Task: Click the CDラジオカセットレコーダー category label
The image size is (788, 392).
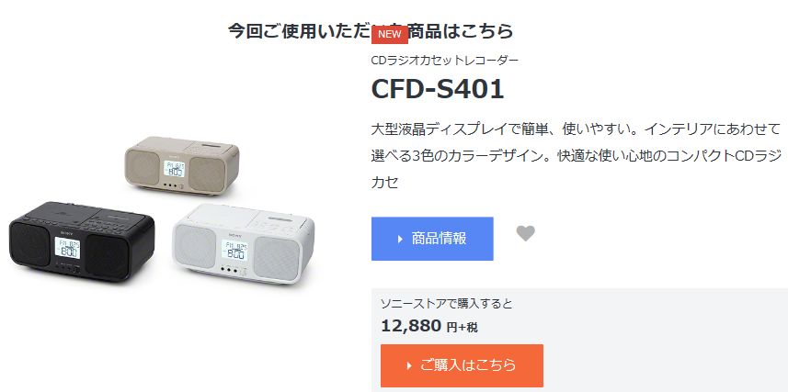Action: pos(445,61)
